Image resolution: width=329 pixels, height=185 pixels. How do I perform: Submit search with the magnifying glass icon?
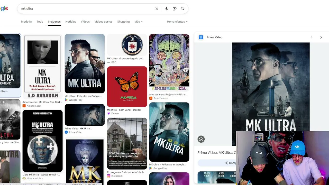click(182, 9)
